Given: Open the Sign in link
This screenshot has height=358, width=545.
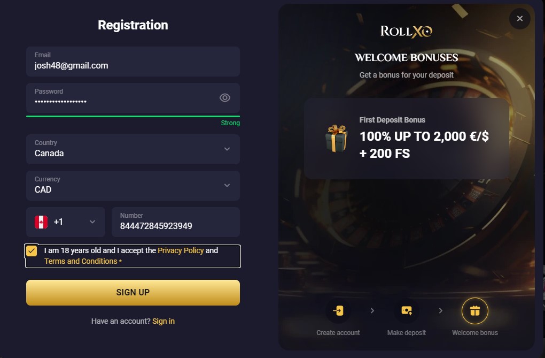Looking at the screenshot, I should (x=163, y=321).
